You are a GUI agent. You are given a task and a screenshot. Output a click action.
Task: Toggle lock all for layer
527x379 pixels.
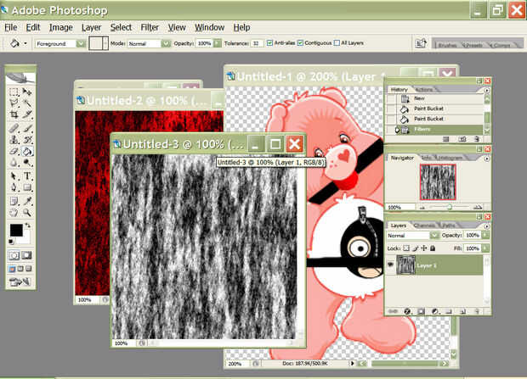433,248
